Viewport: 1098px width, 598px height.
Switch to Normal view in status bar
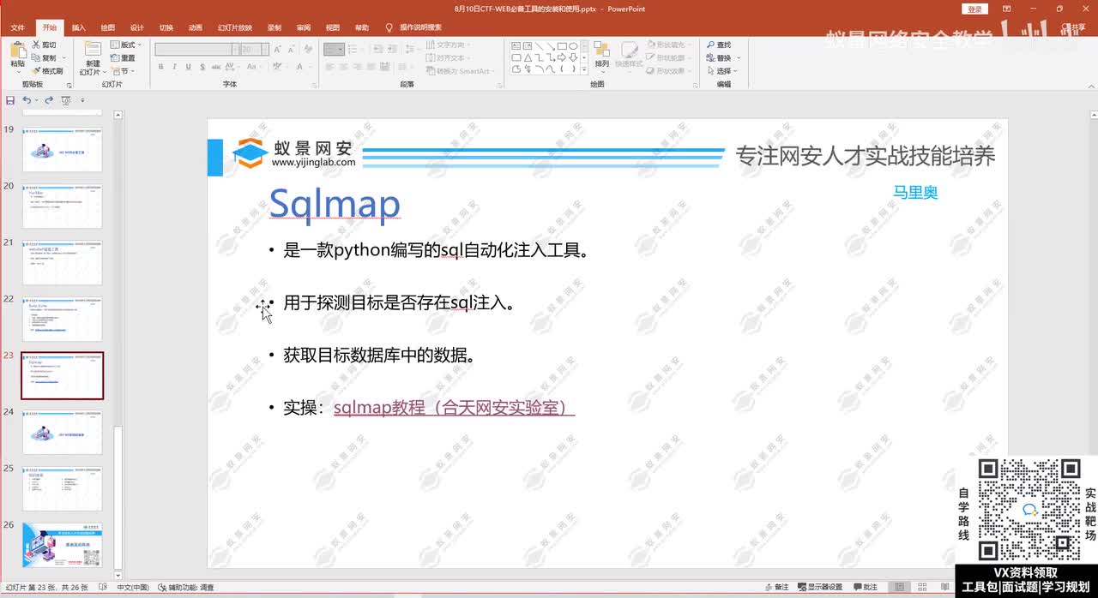click(899, 588)
